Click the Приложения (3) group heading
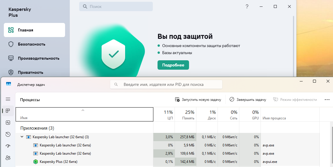 pos(37,128)
